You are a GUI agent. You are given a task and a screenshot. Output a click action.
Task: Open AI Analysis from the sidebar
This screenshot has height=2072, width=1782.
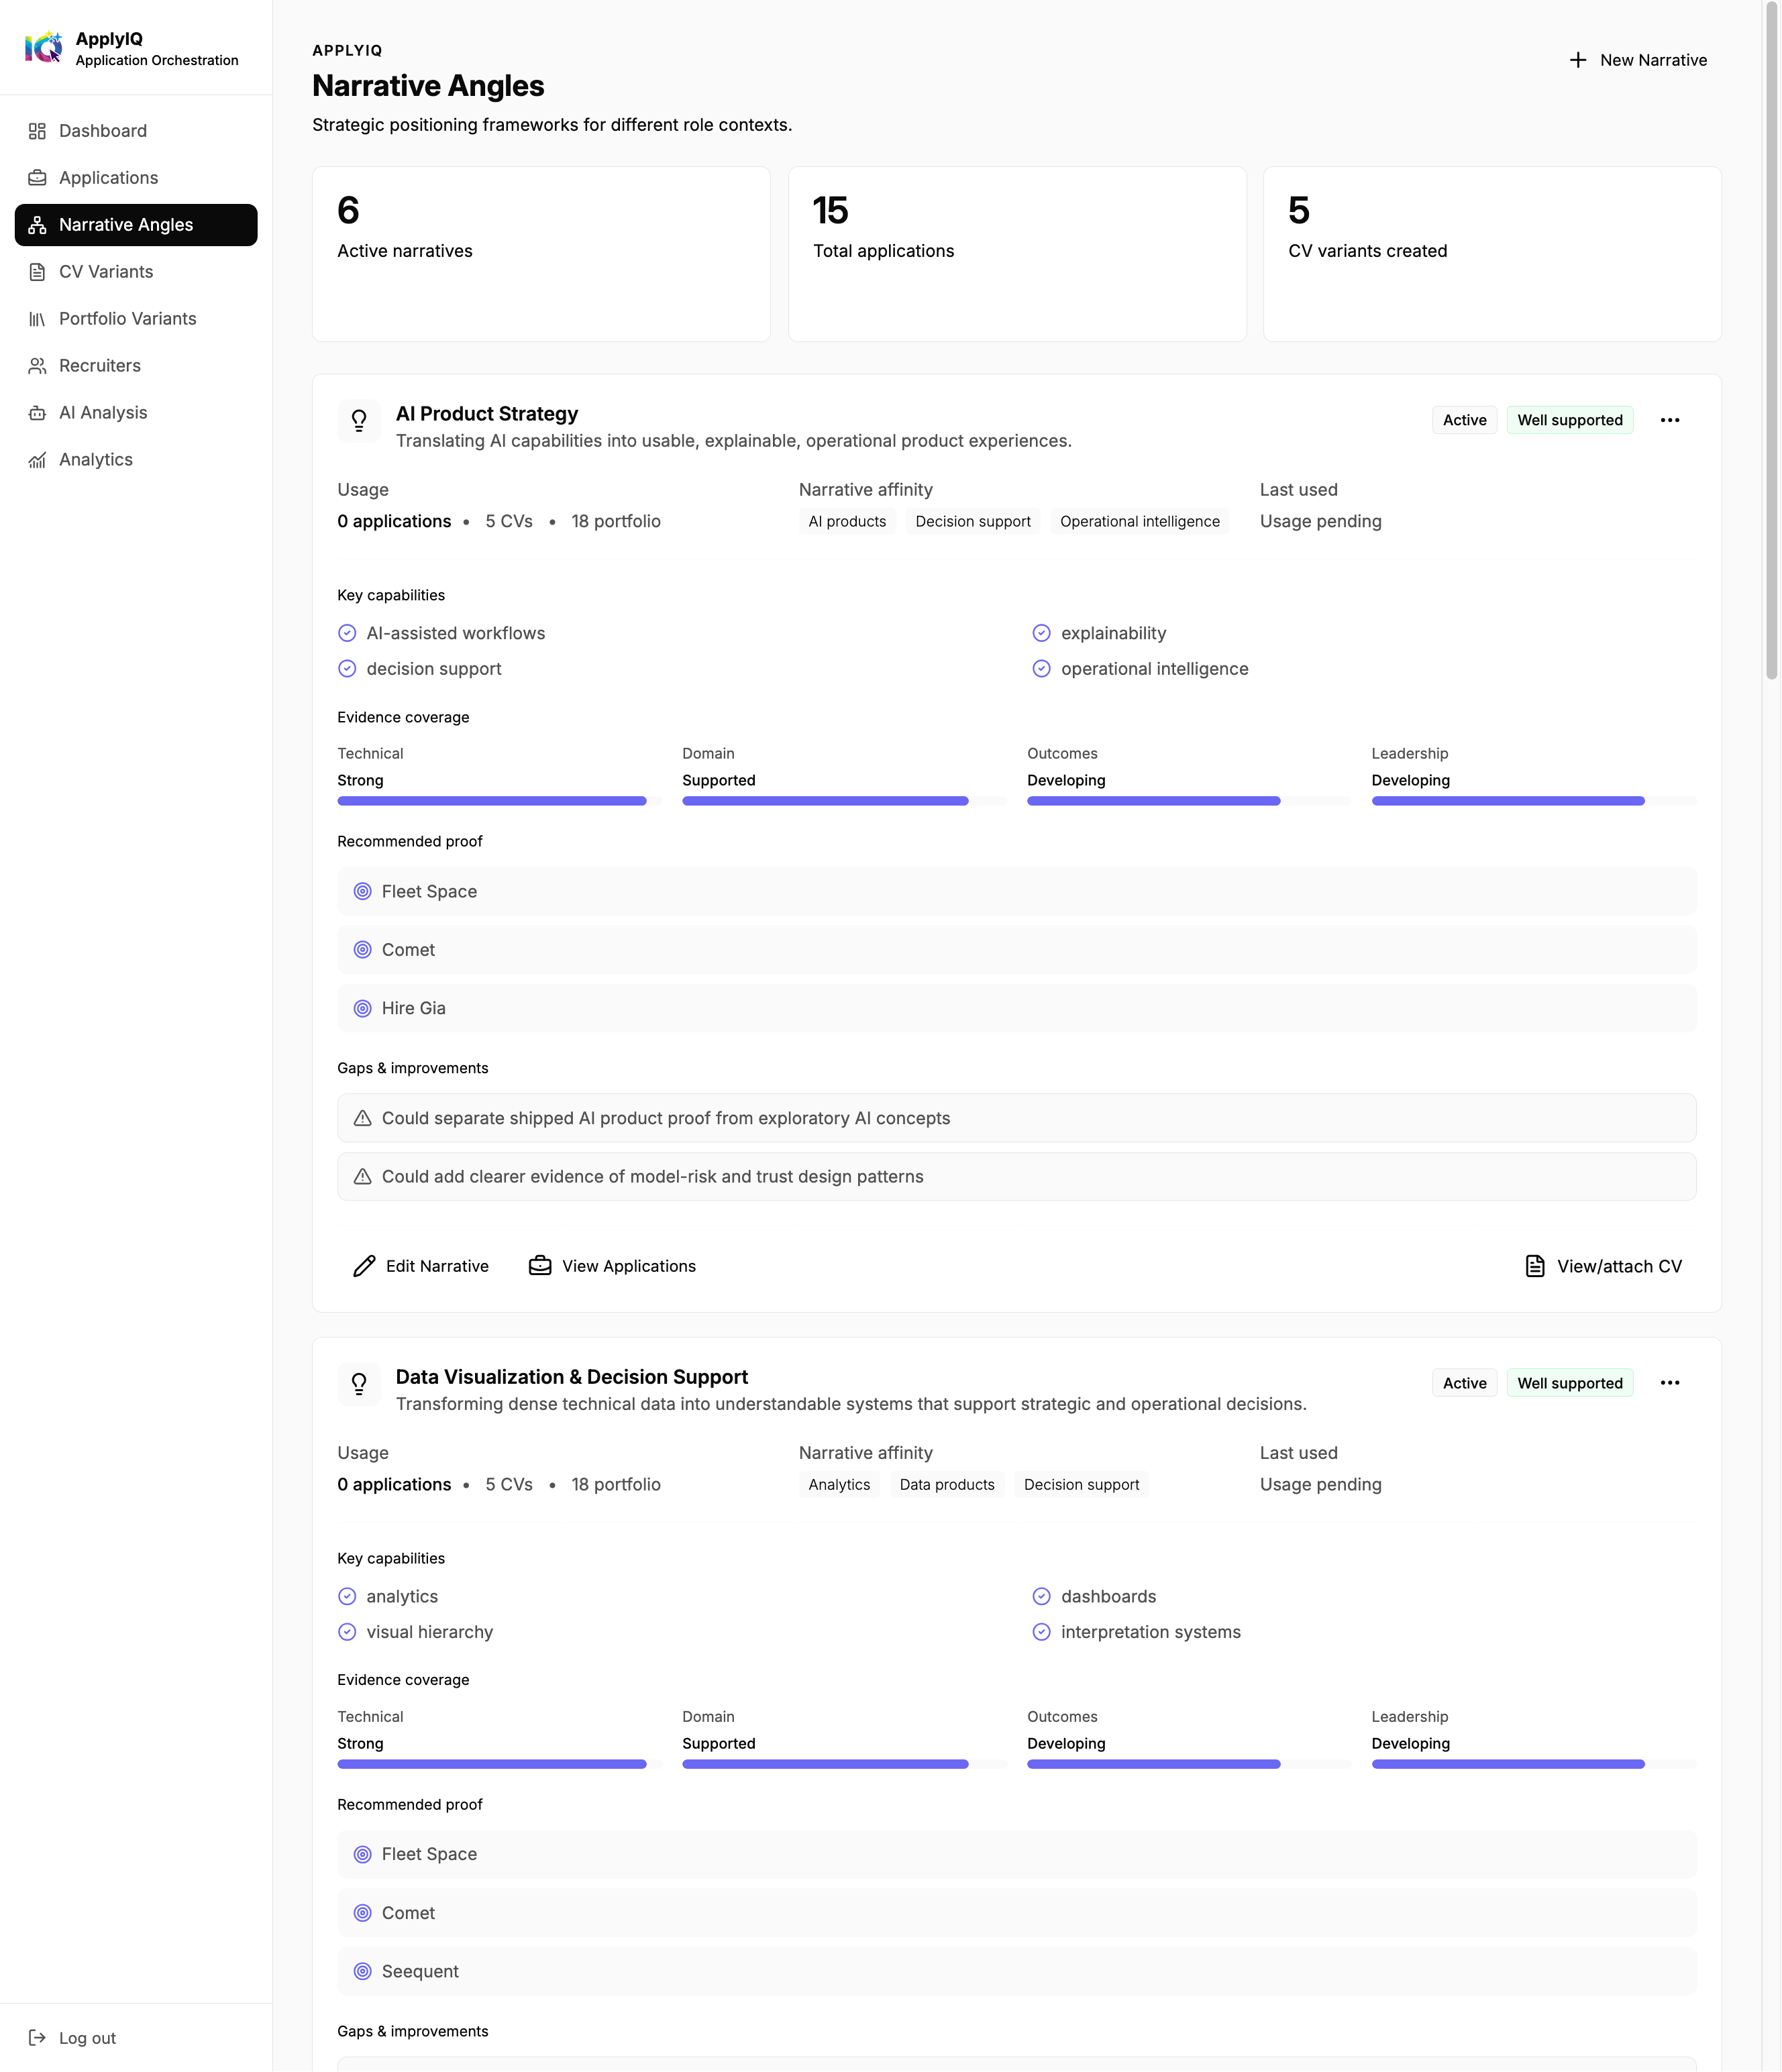136,413
